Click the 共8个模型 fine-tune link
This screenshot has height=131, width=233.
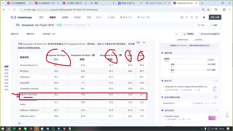(212, 64)
